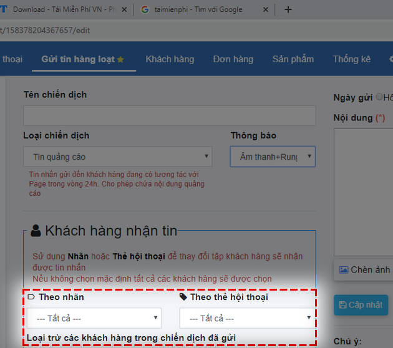The width and height of the screenshot is (393, 348).
Task: Click the Cập nhật save button
Action: 361,305
